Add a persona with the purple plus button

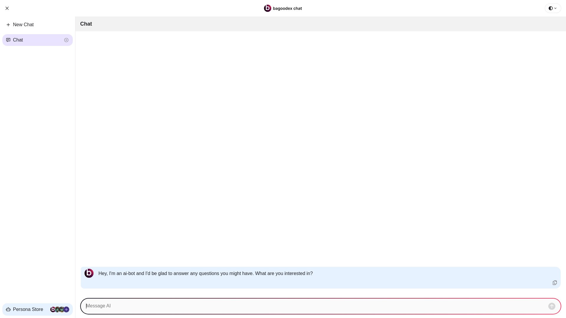[x=67, y=309]
